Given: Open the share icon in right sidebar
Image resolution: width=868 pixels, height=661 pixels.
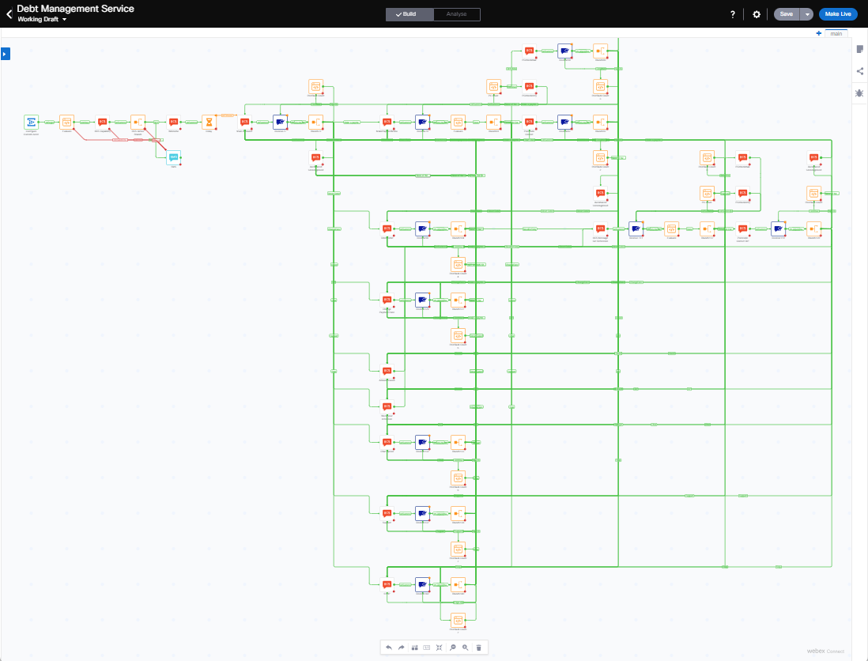Looking at the screenshot, I should [859, 71].
